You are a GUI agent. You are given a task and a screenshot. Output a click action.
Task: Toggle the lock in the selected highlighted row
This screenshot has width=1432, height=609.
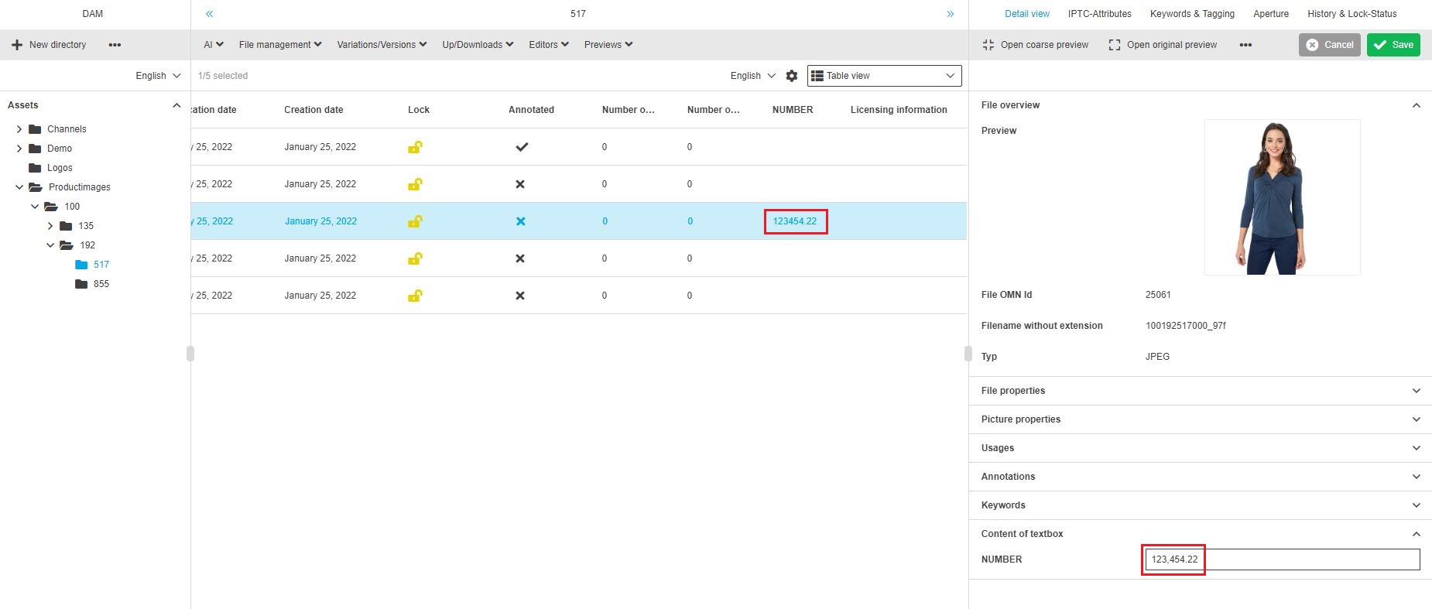click(415, 221)
